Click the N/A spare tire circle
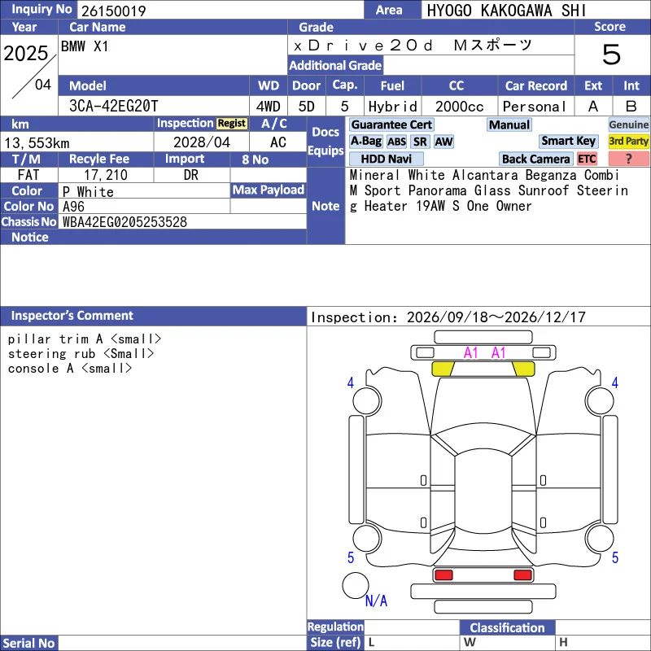Screen dimensions: 651x651 click(356, 585)
